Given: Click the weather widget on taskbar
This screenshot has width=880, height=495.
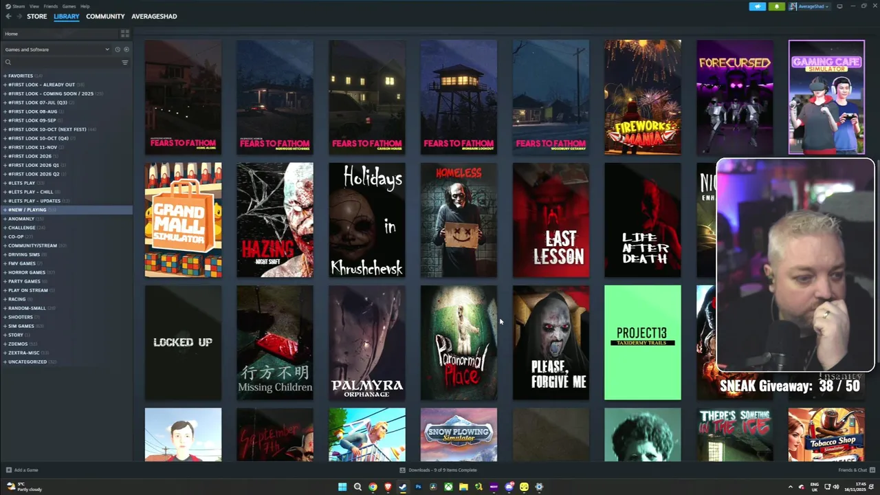Looking at the screenshot, I should tap(23, 487).
